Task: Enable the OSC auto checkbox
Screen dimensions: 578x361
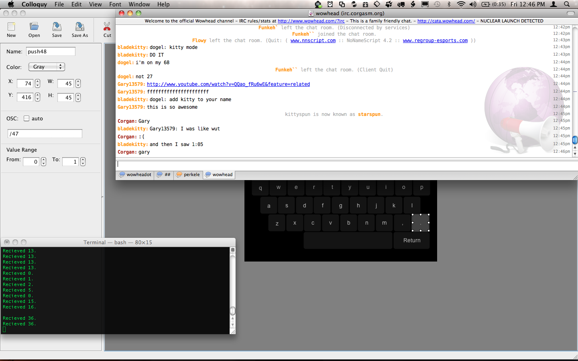Action: pos(26,118)
